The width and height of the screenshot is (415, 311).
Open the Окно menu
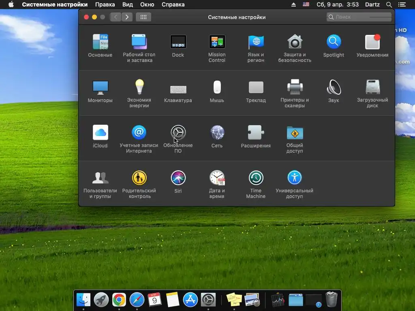pos(147,4)
